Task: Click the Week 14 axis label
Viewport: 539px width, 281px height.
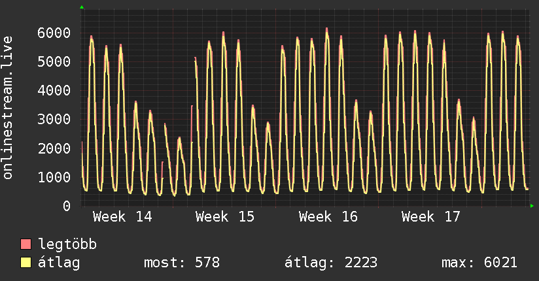Action: 122,217
